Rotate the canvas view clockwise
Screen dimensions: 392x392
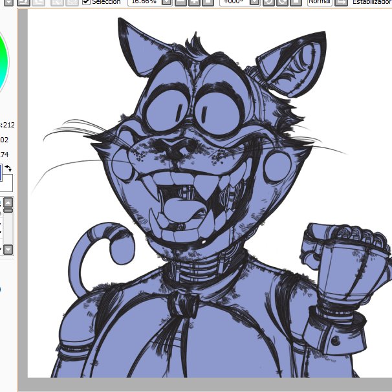282,2
